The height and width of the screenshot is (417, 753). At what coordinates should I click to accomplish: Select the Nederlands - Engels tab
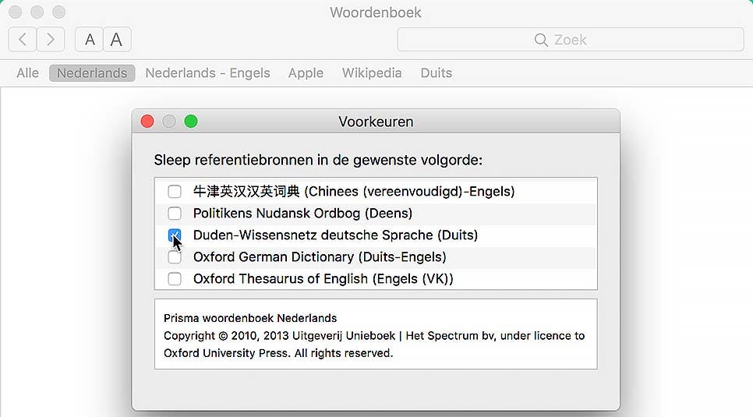tap(207, 73)
